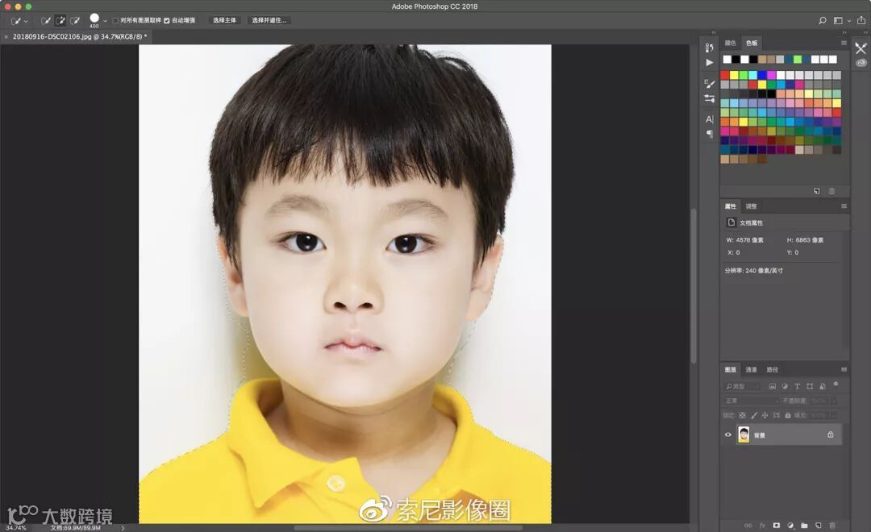The image size is (871, 532).
Task: Switch to the 属性 tab
Action: point(730,206)
